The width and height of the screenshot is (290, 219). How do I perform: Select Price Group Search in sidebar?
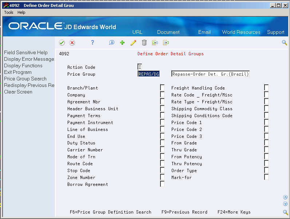[25, 79]
